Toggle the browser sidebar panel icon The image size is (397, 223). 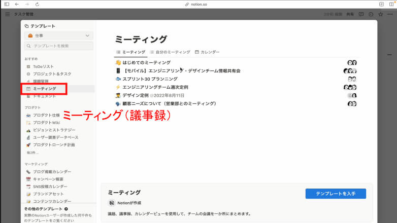[x=7, y=4]
